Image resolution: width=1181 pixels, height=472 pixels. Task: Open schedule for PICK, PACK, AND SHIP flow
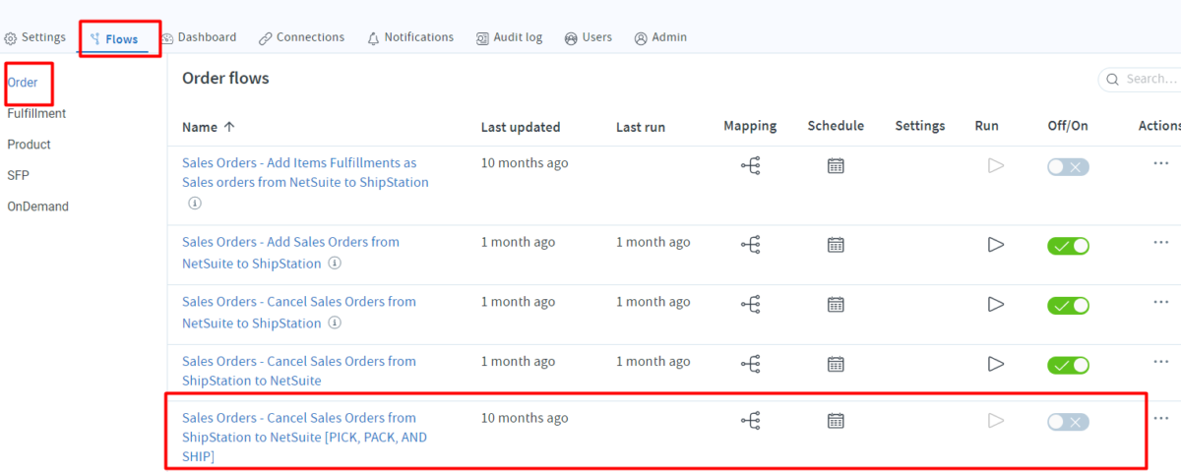836,421
